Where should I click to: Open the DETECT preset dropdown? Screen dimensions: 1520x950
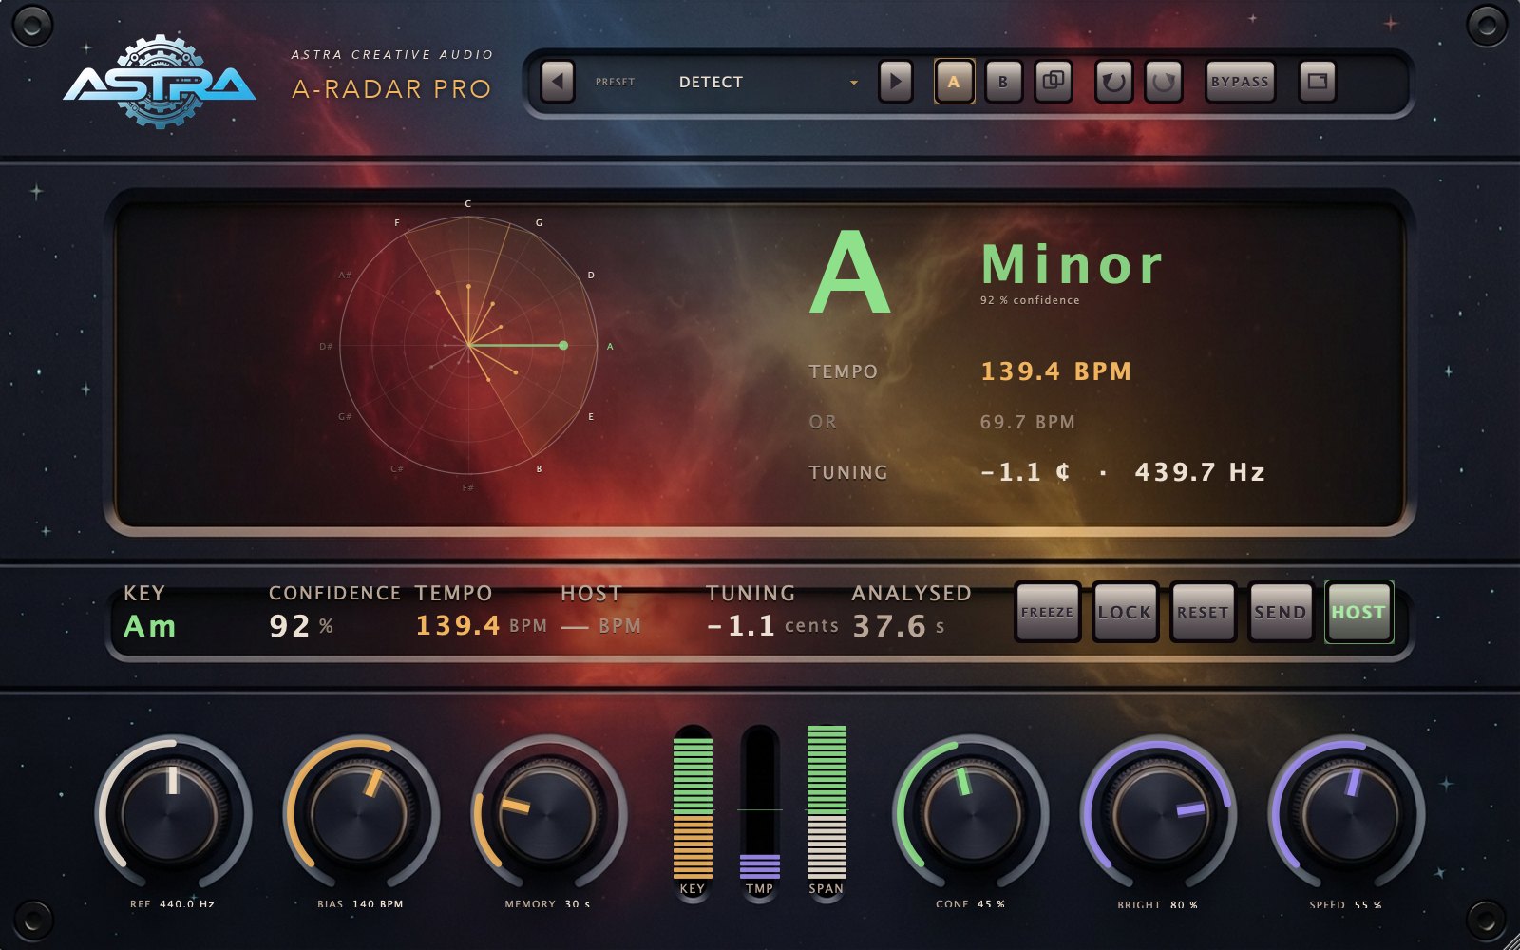tap(768, 82)
